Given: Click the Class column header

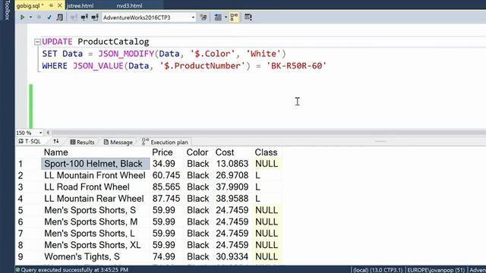Looking at the screenshot, I should pyautogui.click(x=266, y=152).
